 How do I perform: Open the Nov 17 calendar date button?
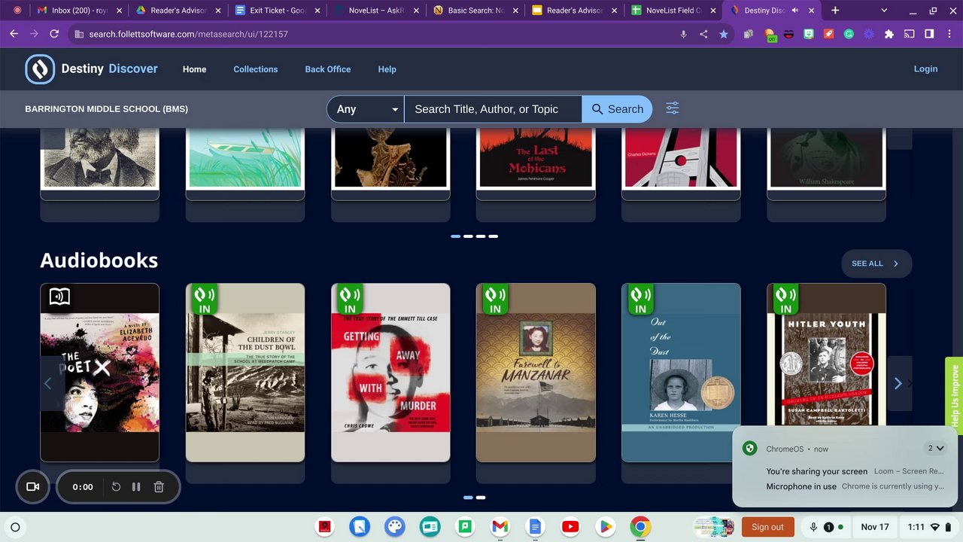tap(875, 527)
